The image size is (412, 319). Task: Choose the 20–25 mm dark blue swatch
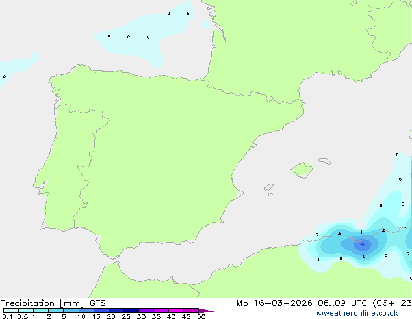click(116, 311)
